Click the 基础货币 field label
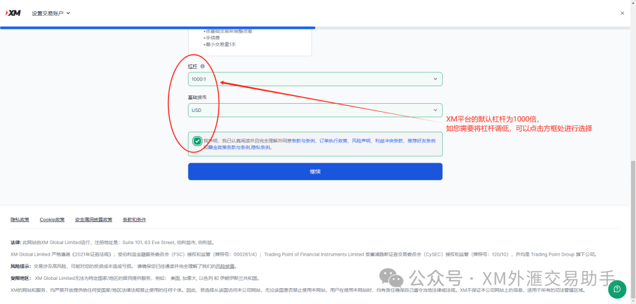636x304 pixels. click(x=197, y=97)
